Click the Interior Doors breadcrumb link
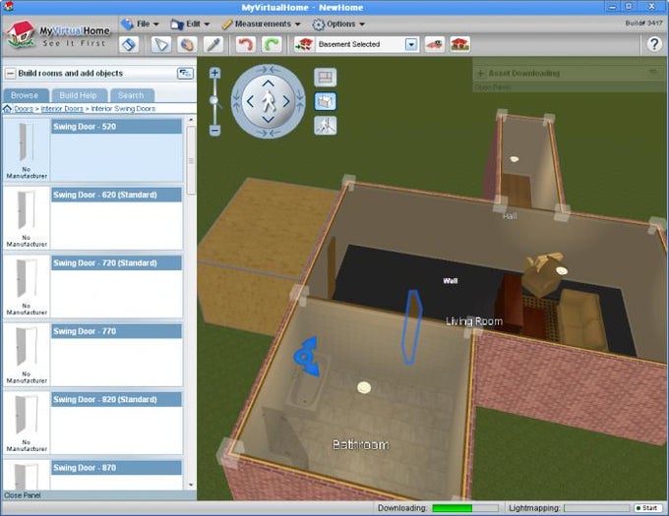The height and width of the screenshot is (516, 669). [62, 109]
